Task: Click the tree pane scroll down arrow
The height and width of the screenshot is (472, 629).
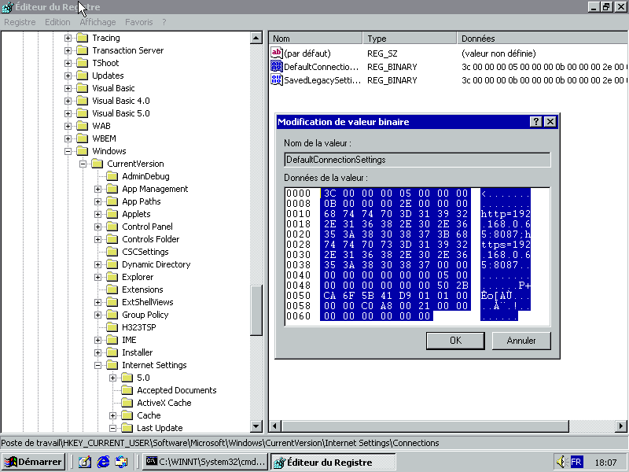Action: [x=256, y=426]
